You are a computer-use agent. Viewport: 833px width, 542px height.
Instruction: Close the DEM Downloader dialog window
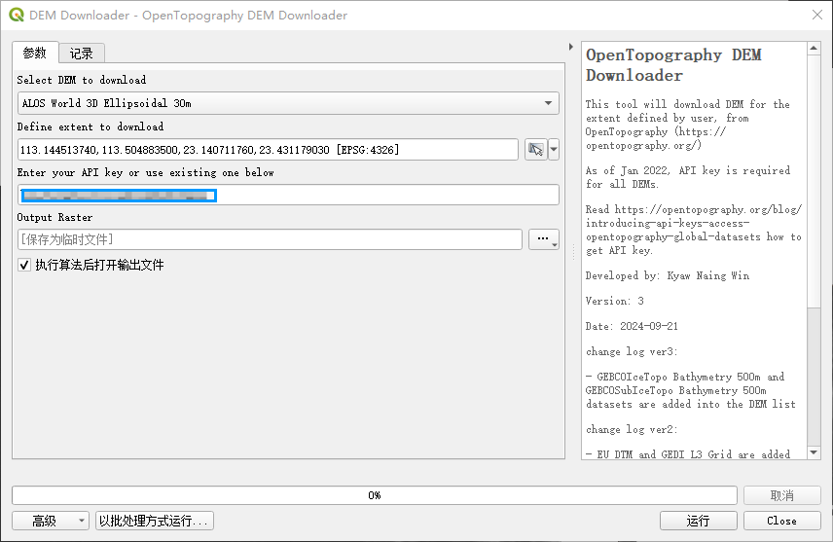(x=817, y=15)
